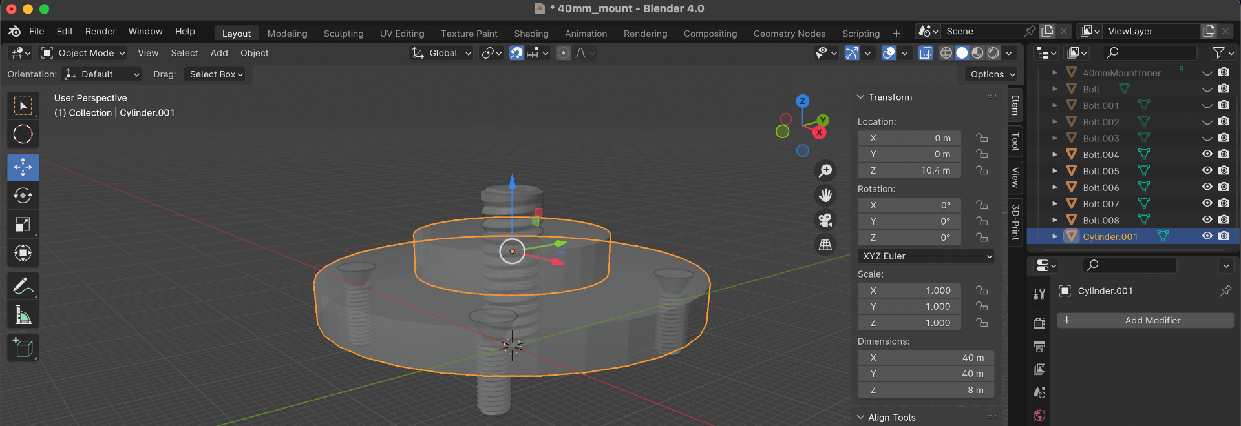Open the Add menu in viewport header
The height and width of the screenshot is (426, 1241).
point(219,53)
